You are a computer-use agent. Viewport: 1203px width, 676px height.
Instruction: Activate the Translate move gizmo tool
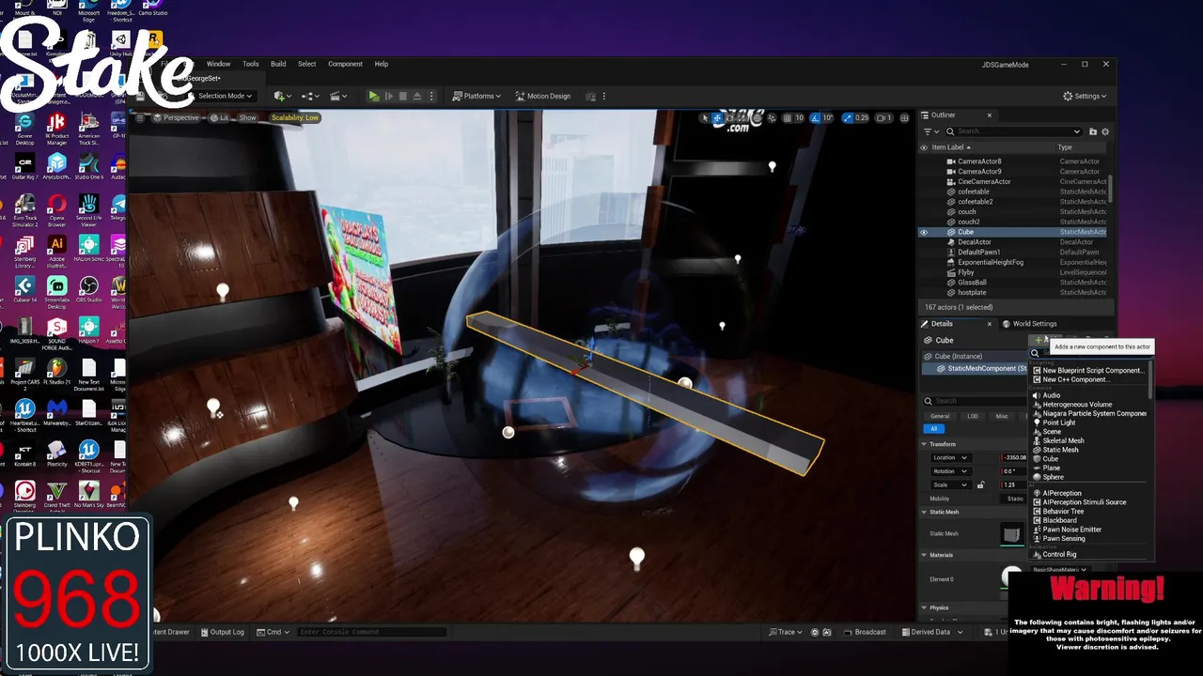717,117
